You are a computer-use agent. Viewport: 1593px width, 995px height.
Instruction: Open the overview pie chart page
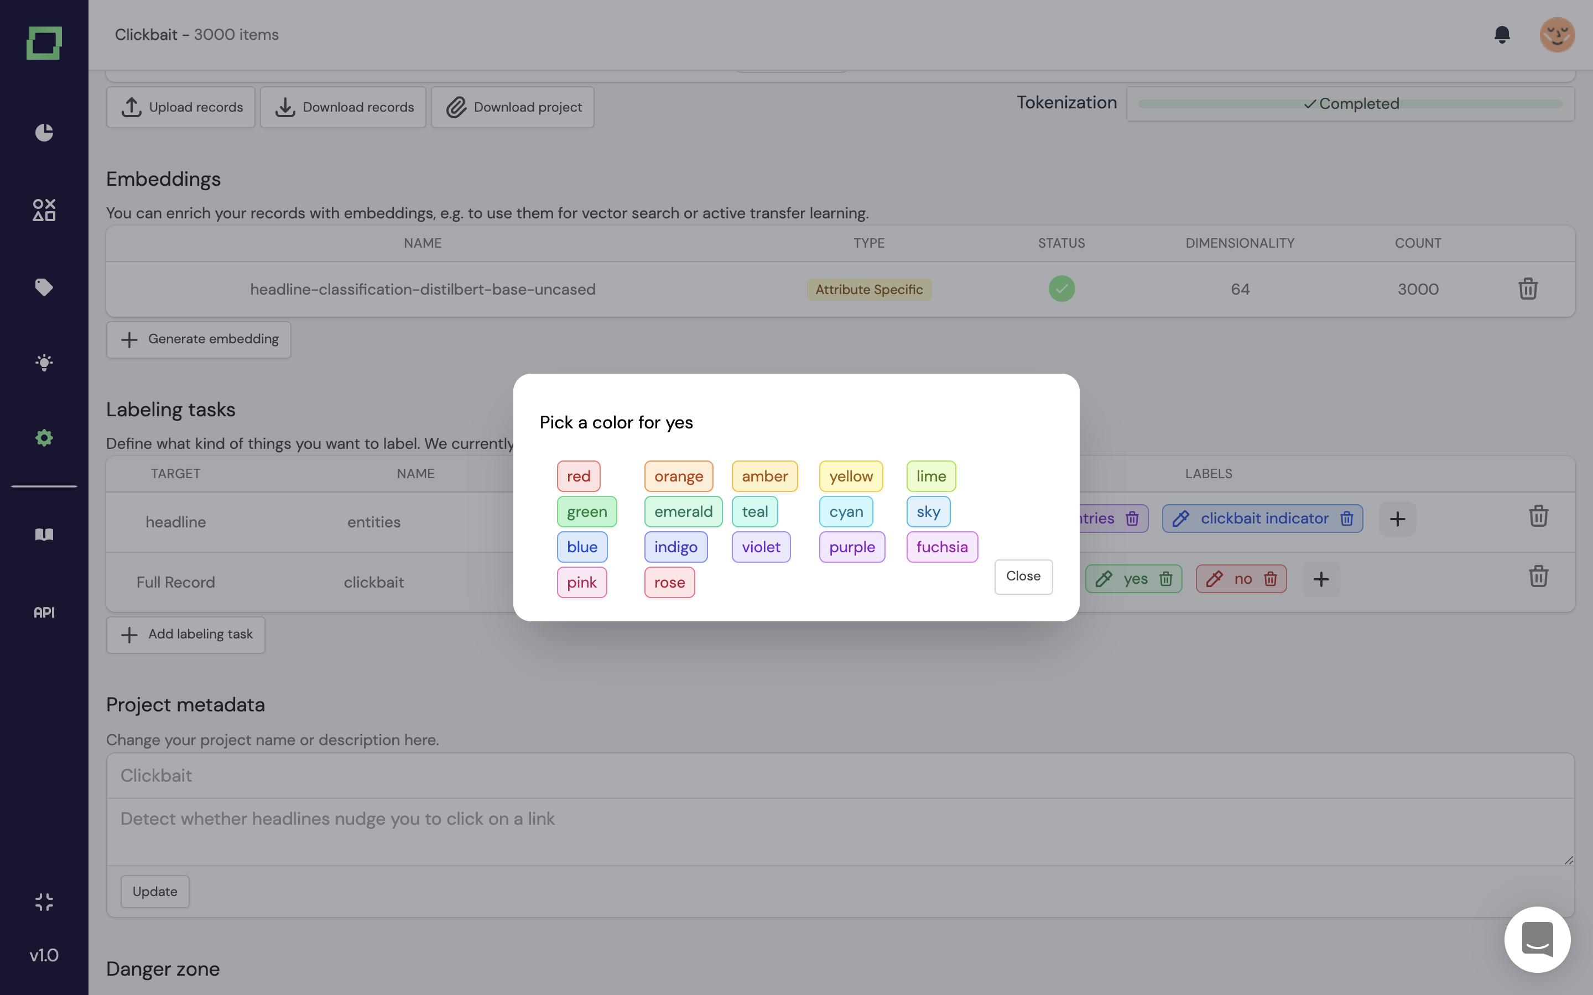coord(44,132)
